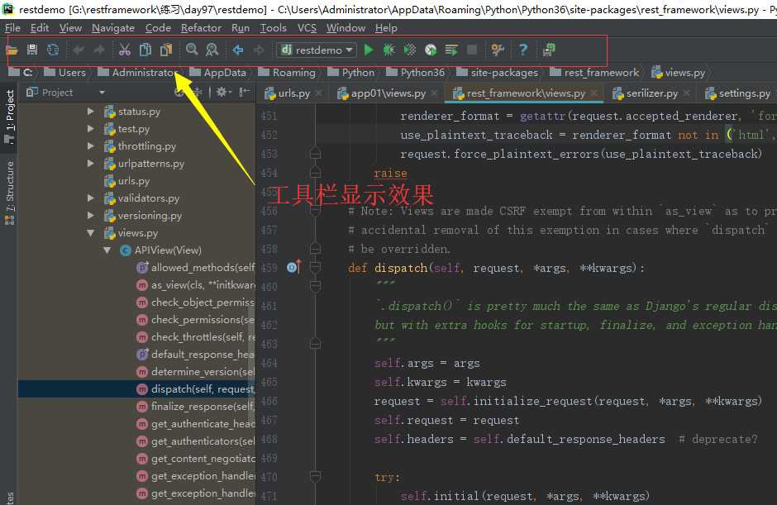
Task: Click the Find magnifier icon
Action: 192,50
